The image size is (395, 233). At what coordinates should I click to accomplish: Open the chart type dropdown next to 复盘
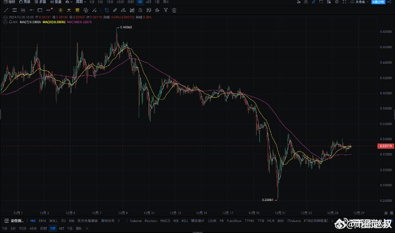click(x=69, y=2)
